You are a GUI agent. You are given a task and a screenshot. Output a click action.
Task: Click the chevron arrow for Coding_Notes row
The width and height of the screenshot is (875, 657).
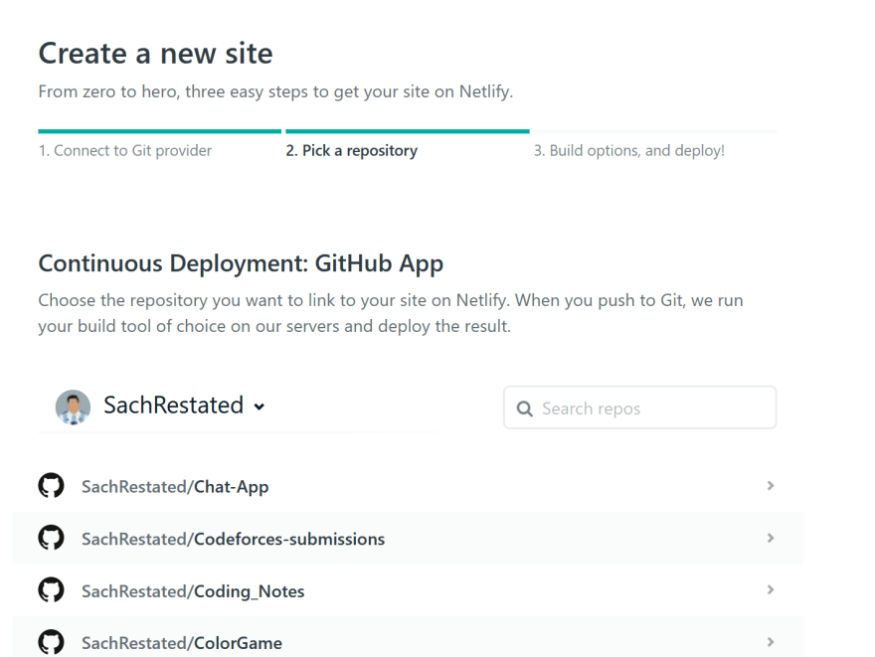coord(770,590)
